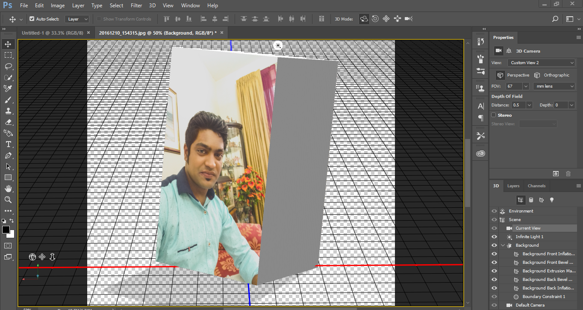Enable the Stereo checkbox
This screenshot has width=583, height=310.
point(494,115)
